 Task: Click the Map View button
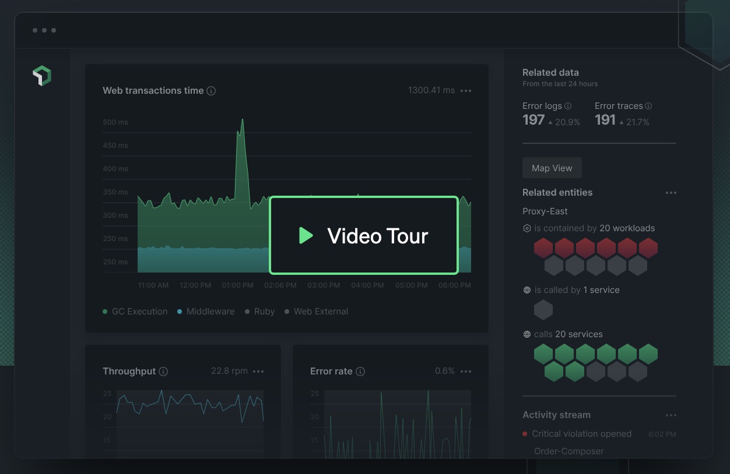[x=552, y=168]
